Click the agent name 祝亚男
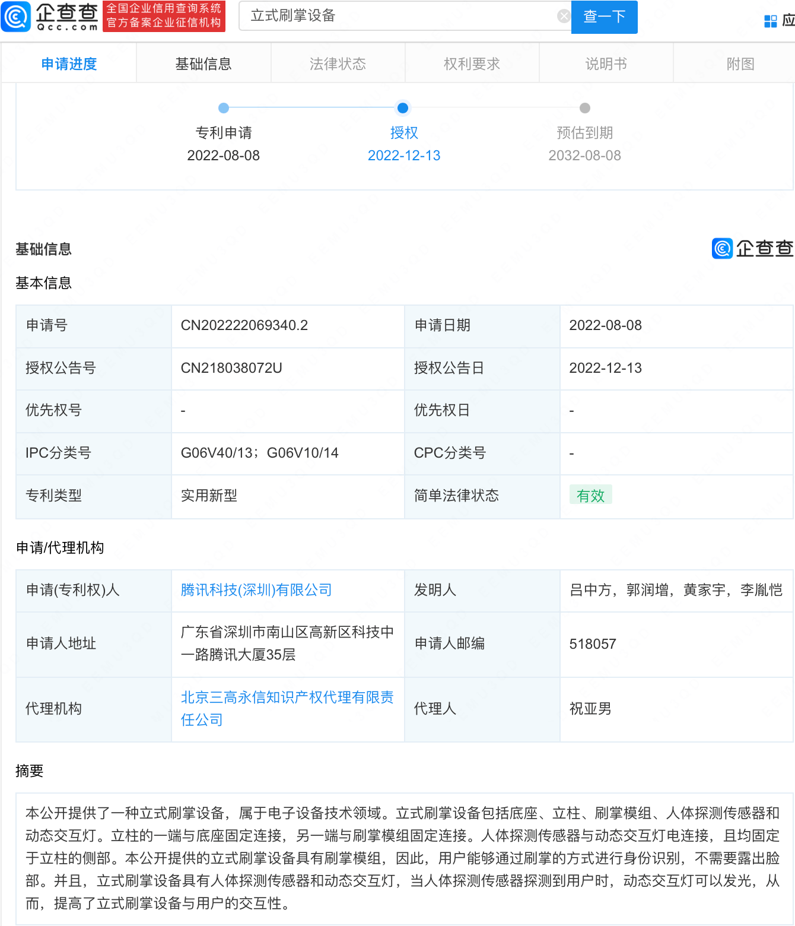Viewport: 795px width, 926px height. click(x=590, y=709)
